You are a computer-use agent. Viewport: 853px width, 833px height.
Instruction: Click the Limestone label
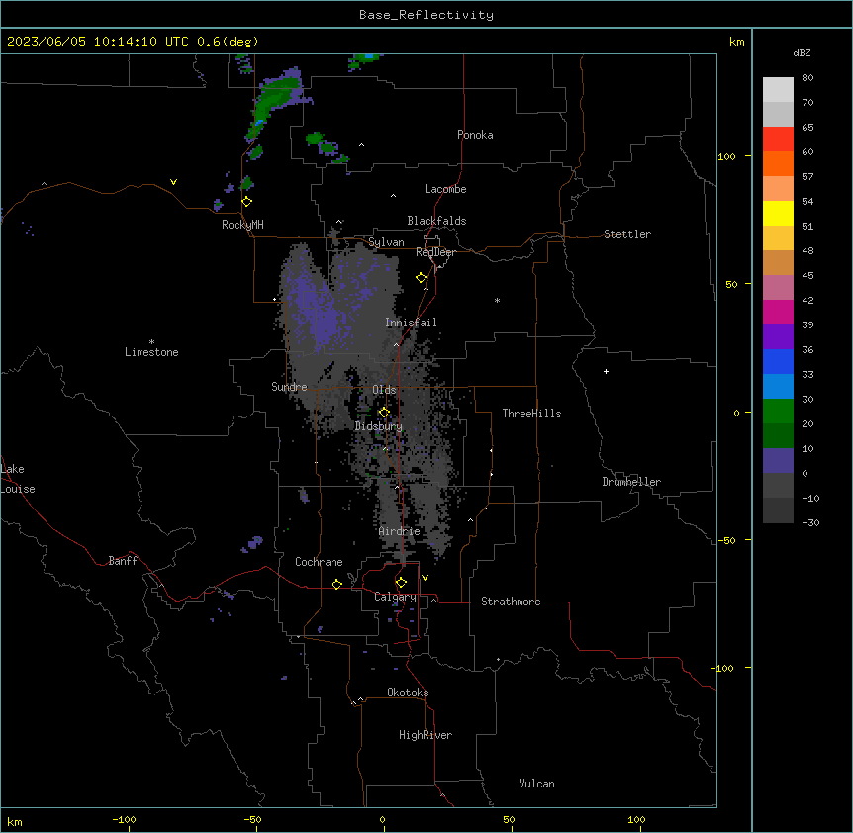151,352
